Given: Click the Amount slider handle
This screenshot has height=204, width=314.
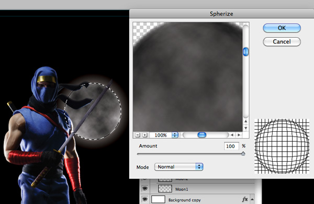Looking at the screenshot, I should tap(243, 154).
